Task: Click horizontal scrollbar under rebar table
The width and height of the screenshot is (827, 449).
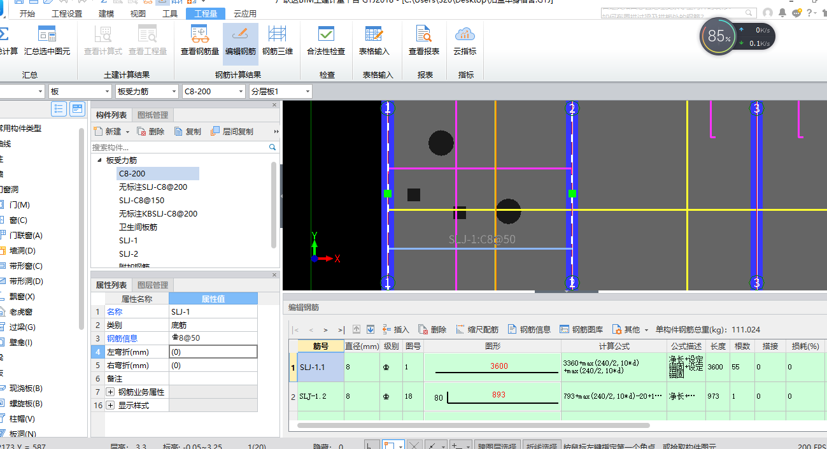Action: pyautogui.click(x=473, y=425)
